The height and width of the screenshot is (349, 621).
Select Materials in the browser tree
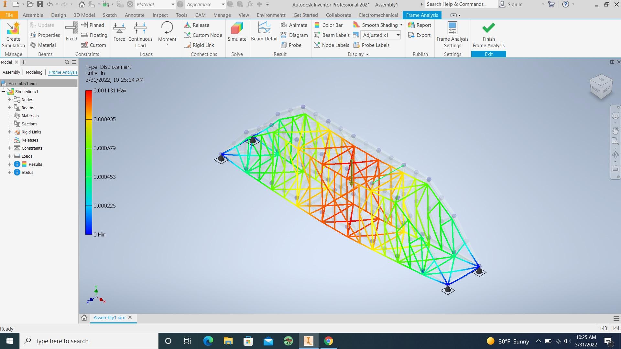click(x=30, y=116)
